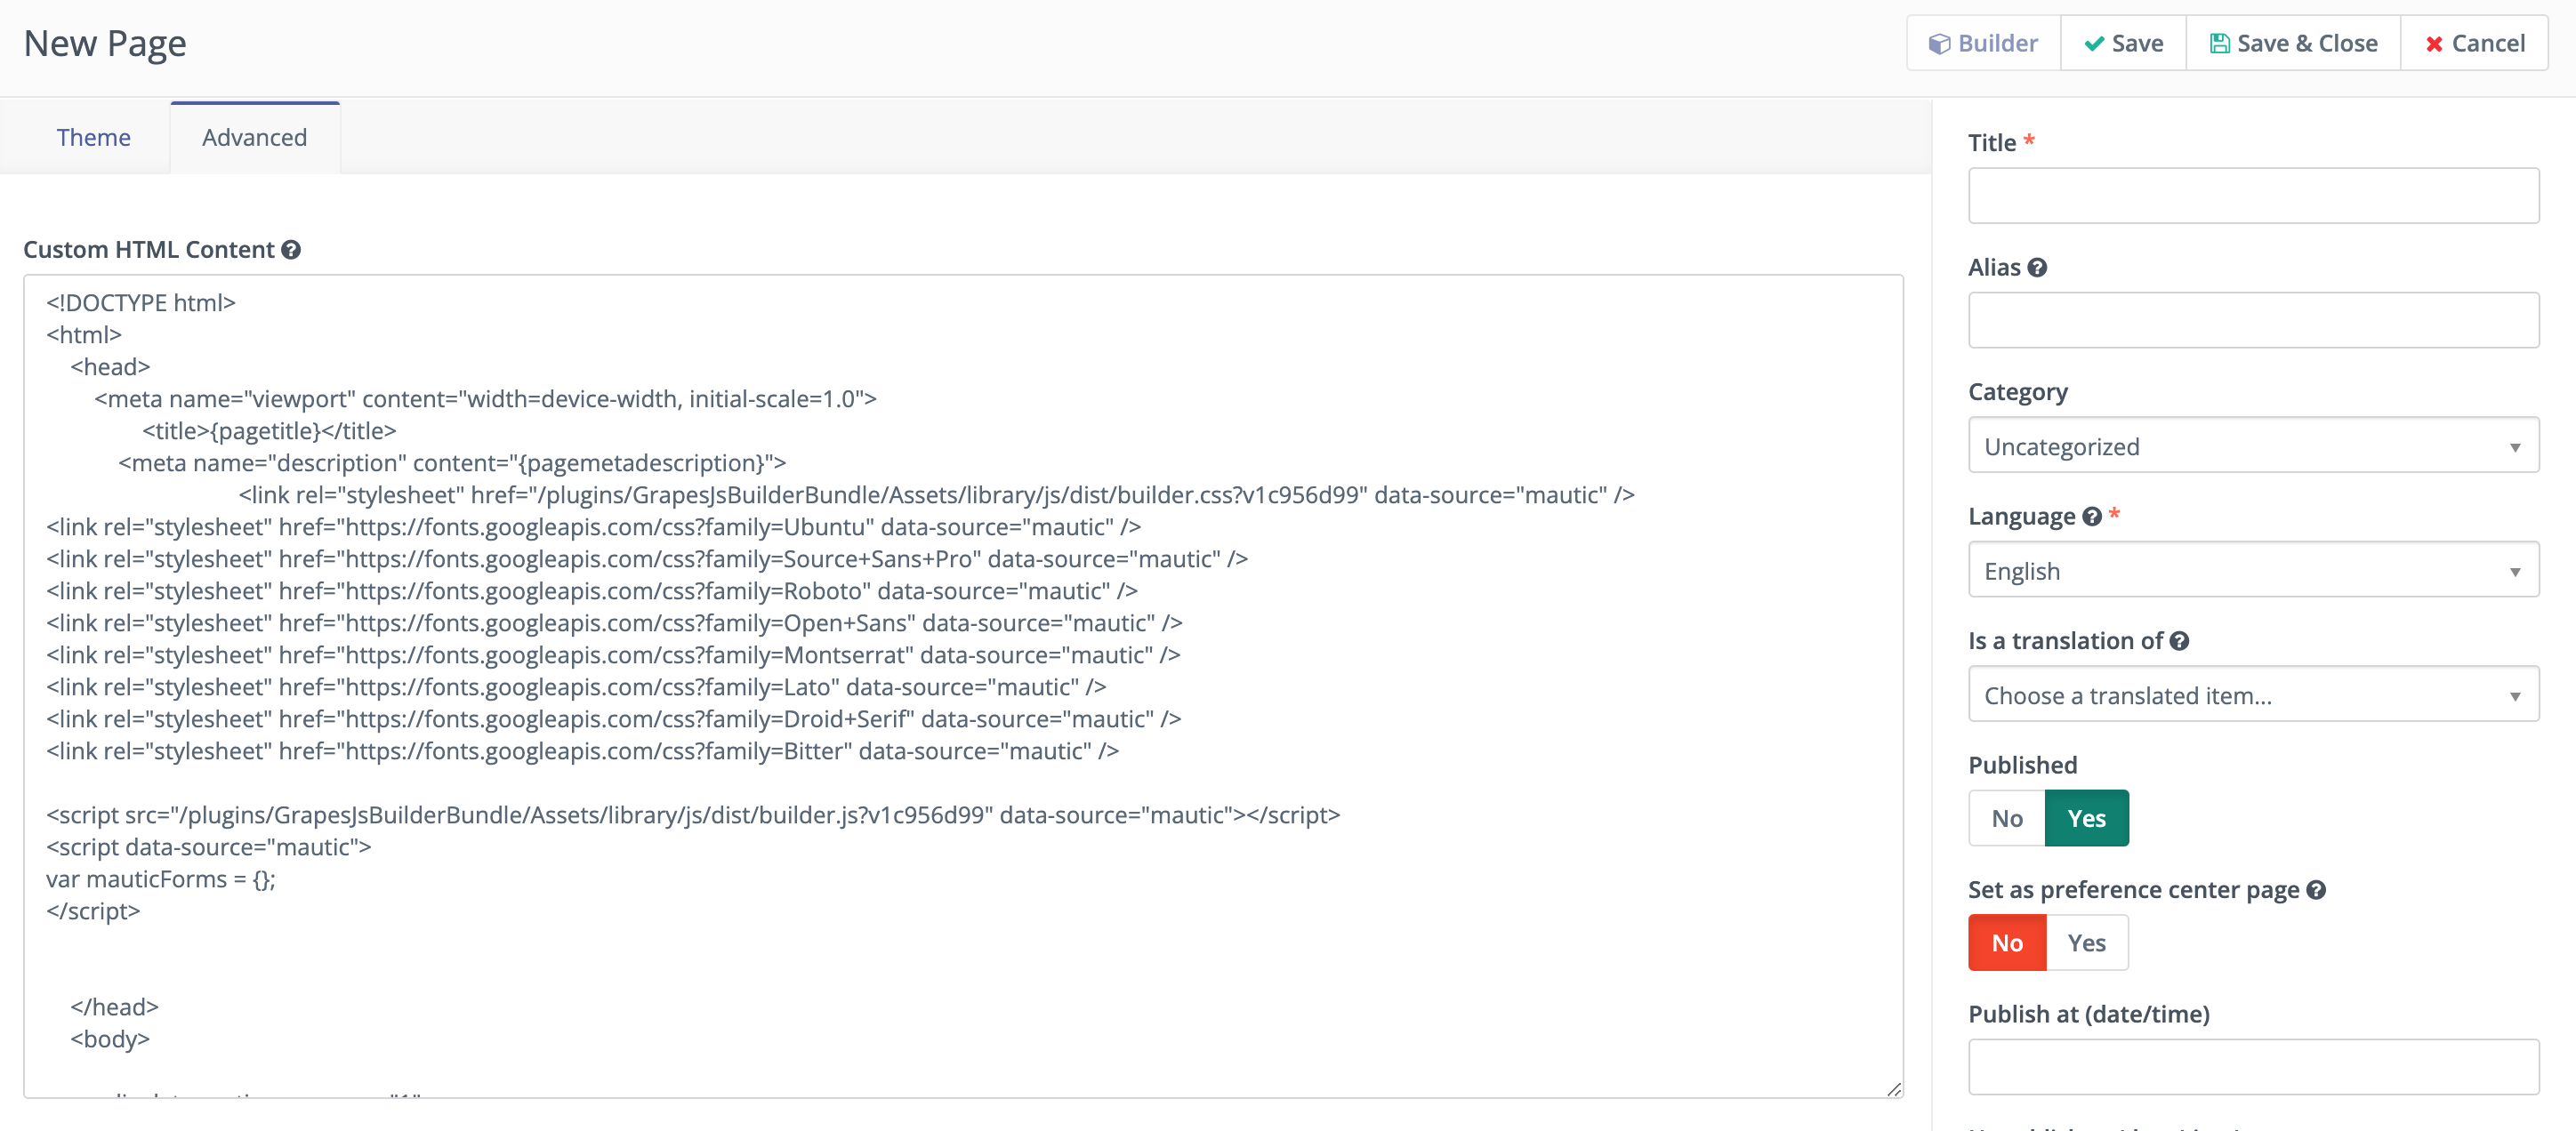Click the red X Cancel button
The image size is (2576, 1131).
[2474, 43]
